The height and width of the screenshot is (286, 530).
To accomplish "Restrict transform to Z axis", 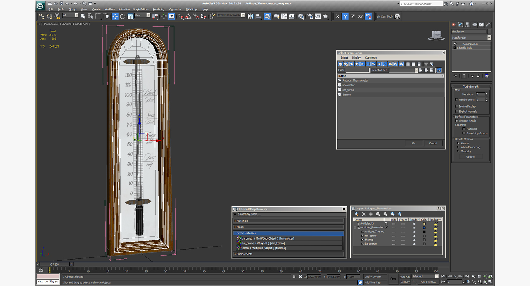I will (353, 16).
